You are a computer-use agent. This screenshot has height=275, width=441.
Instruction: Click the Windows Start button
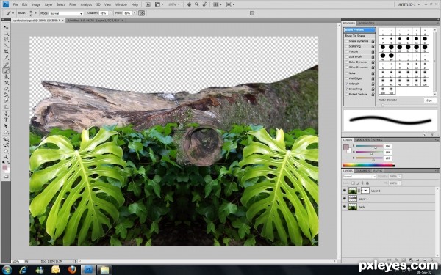pyautogui.click(x=7, y=270)
